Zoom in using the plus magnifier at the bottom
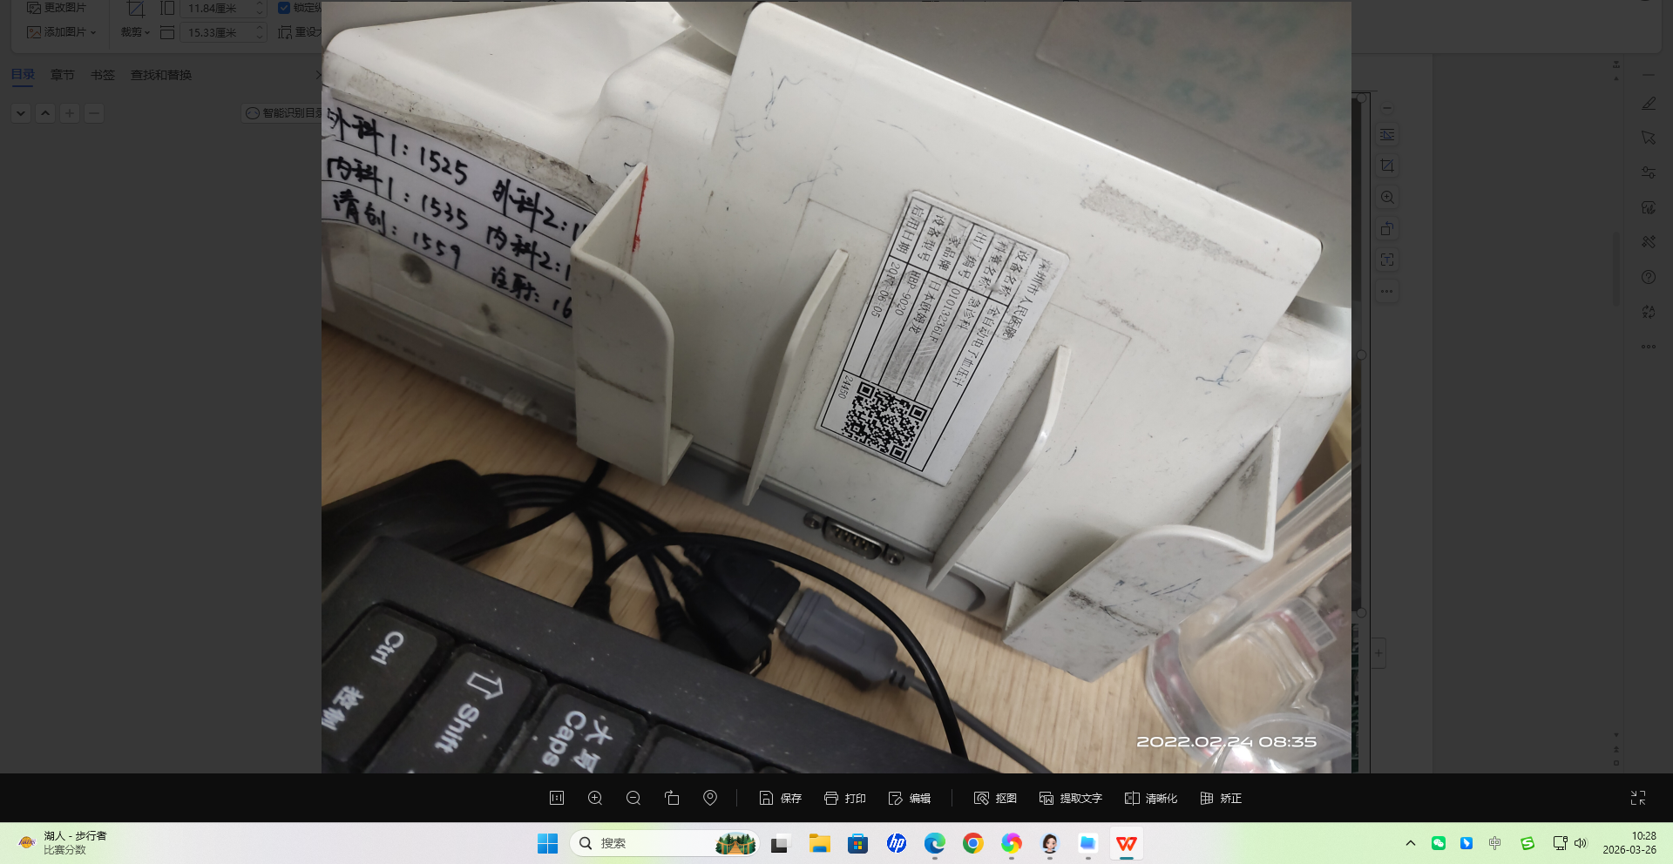 click(595, 798)
